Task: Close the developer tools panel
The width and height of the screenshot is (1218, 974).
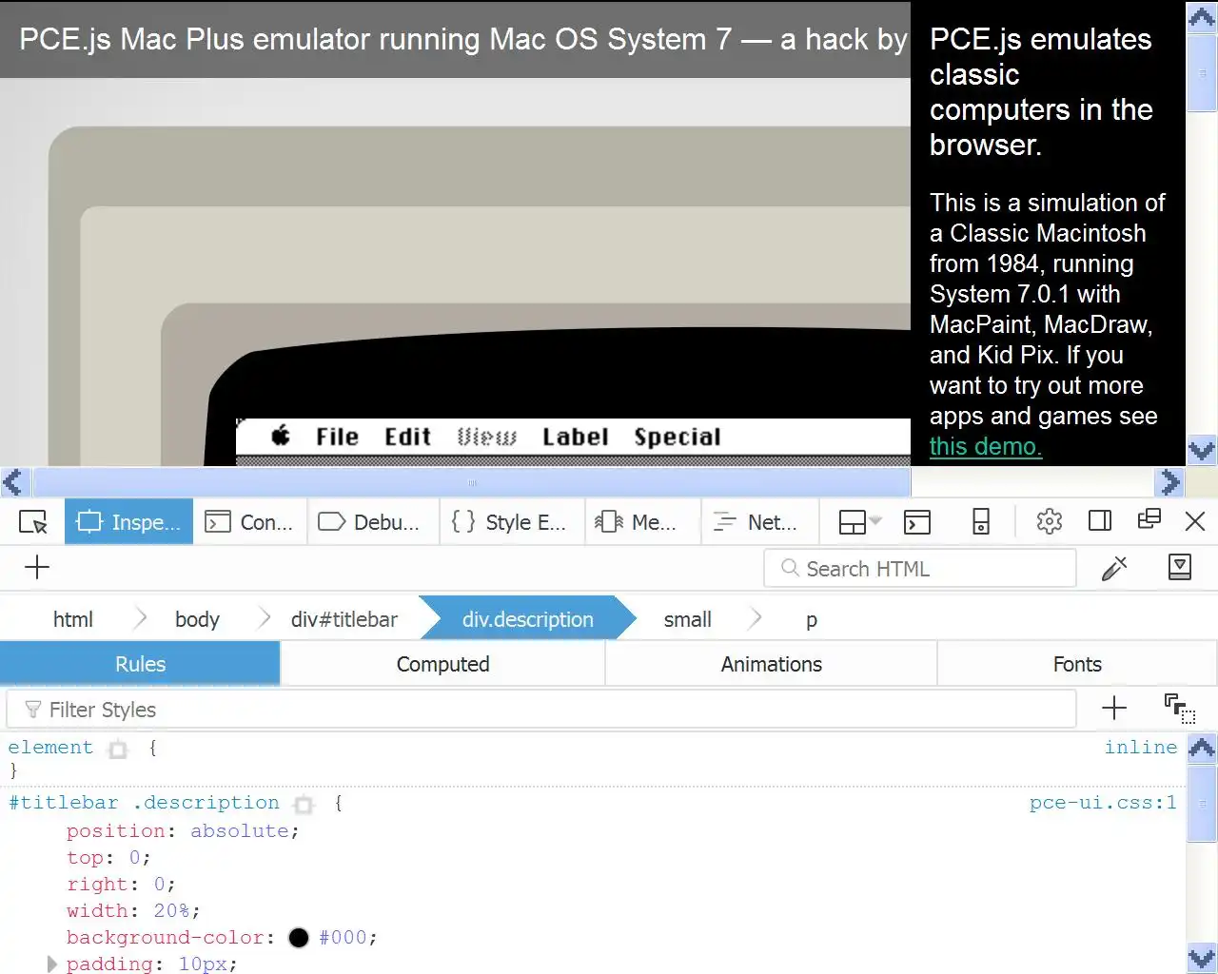Action: pos(1195,521)
